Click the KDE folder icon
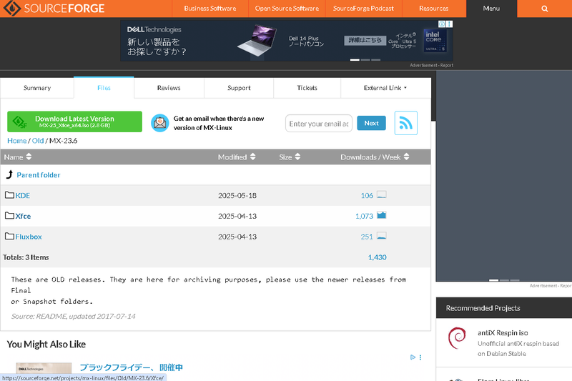The image size is (572, 381). 9,195
